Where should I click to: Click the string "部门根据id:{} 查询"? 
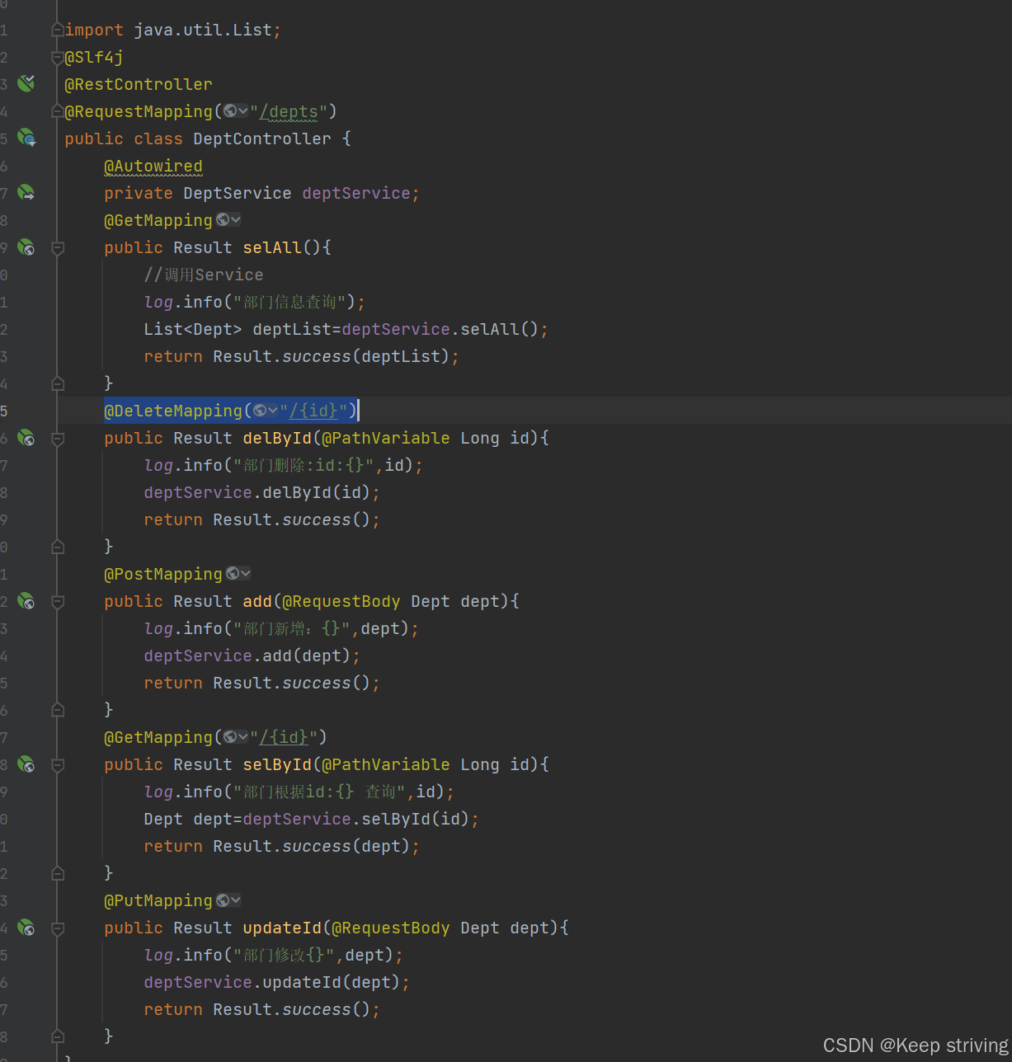click(x=320, y=792)
